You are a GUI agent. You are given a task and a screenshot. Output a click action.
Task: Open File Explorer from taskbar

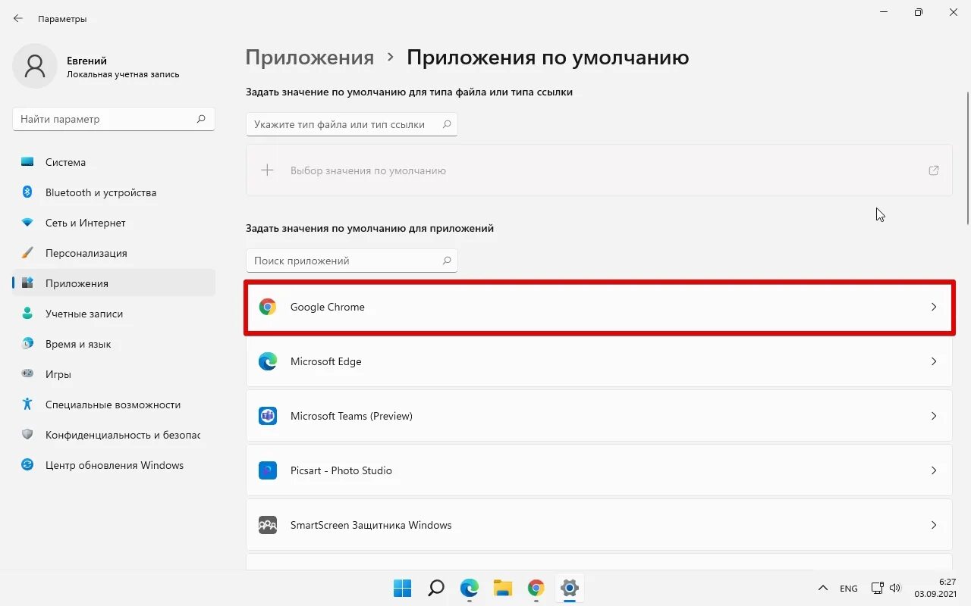point(503,588)
